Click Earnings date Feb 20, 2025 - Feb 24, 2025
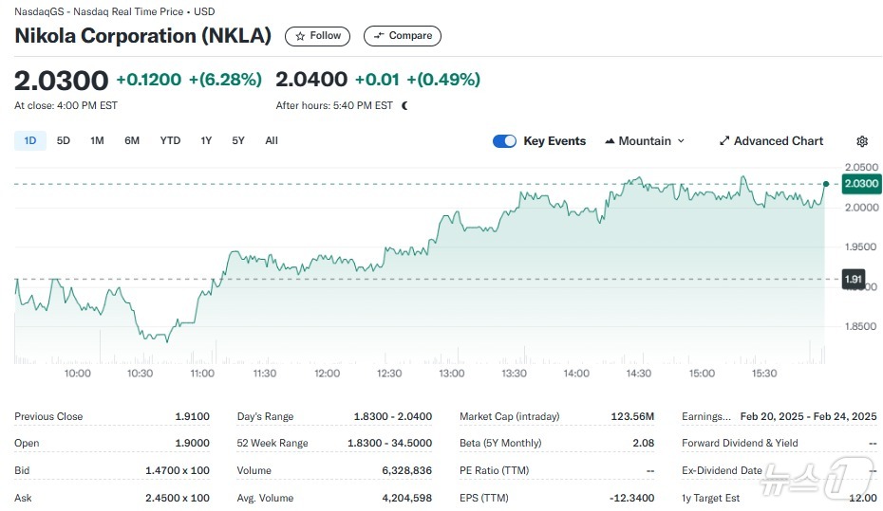 808,416
